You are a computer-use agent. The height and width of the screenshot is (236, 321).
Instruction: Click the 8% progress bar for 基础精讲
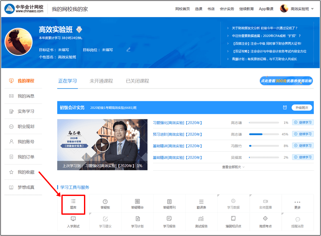[x=264, y=146]
